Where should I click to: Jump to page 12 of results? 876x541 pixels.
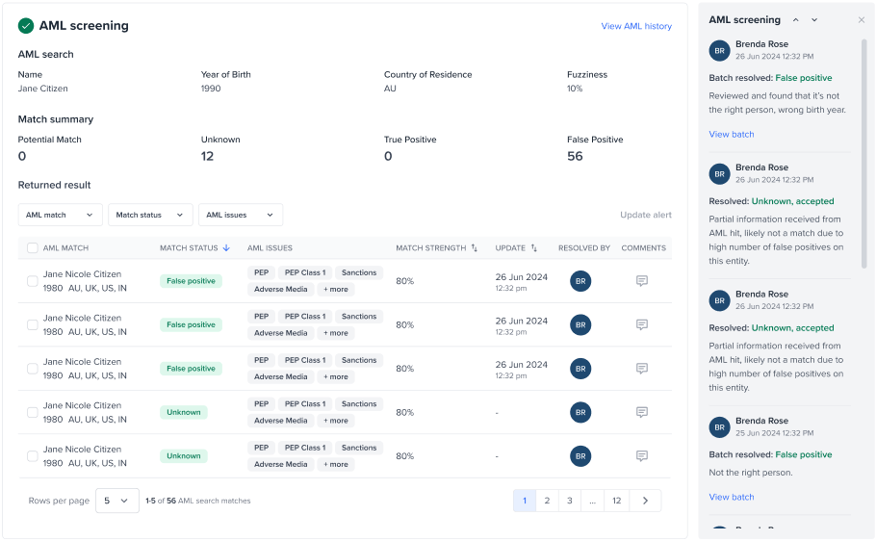click(x=616, y=501)
